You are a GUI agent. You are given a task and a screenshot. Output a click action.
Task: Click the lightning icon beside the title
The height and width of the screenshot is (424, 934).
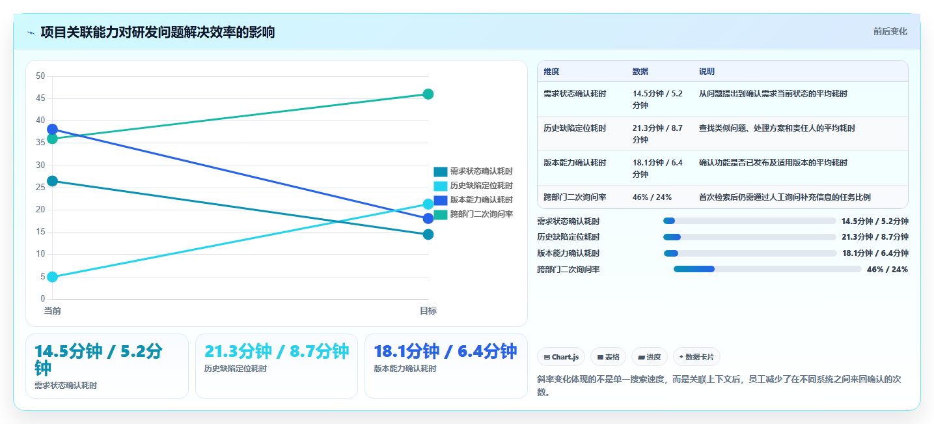[x=31, y=33]
